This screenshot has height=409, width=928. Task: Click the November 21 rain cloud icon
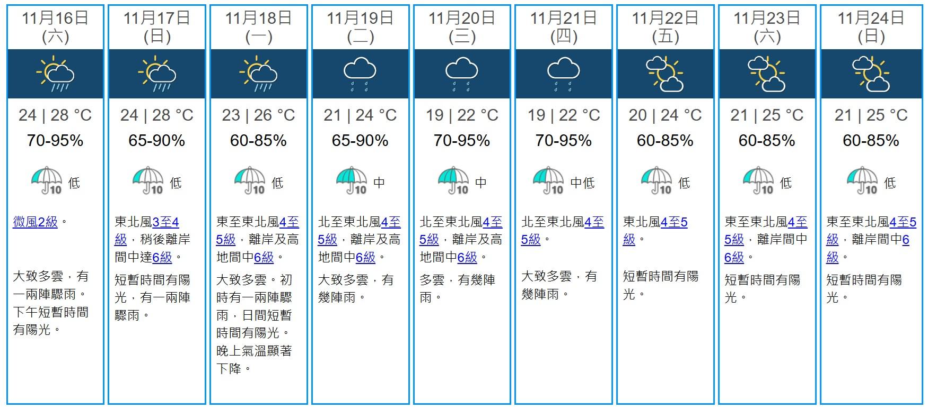coord(563,75)
